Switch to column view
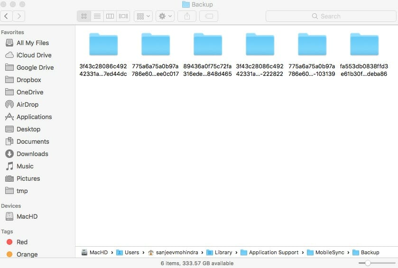 click(x=110, y=16)
